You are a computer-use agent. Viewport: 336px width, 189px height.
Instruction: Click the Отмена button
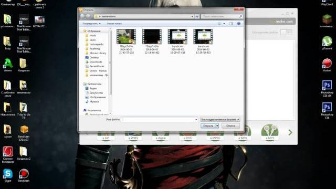coord(230,126)
